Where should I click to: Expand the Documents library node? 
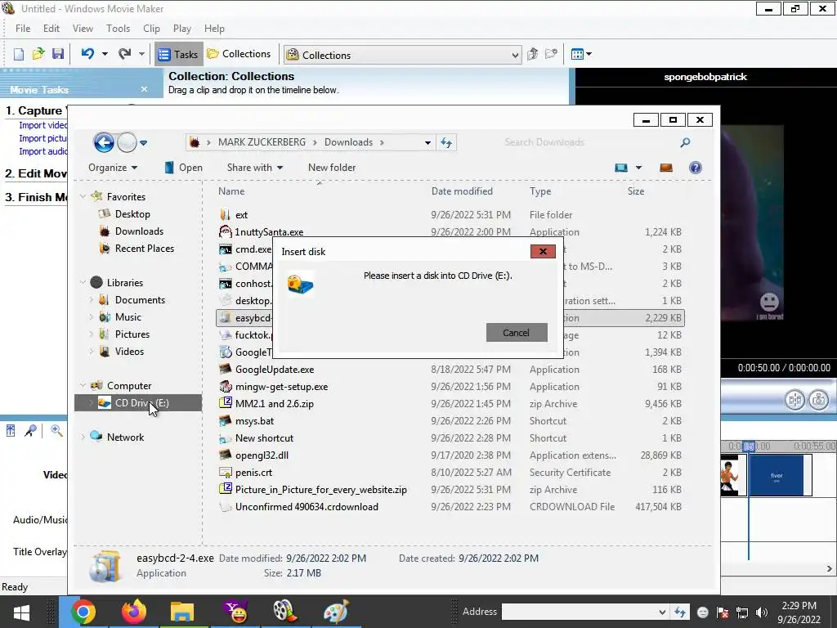91,300
